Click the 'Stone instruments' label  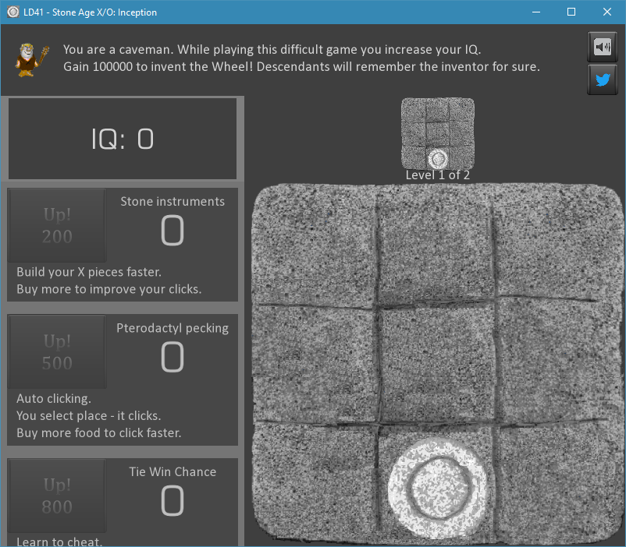[x=173, y=201]
